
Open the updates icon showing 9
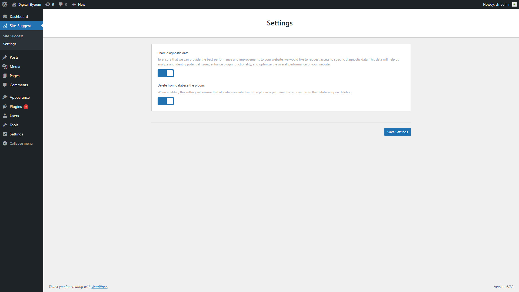point(50,4)
